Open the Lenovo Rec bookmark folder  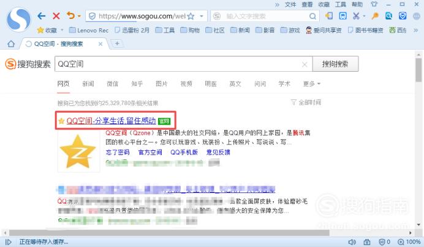coord(89,30)
